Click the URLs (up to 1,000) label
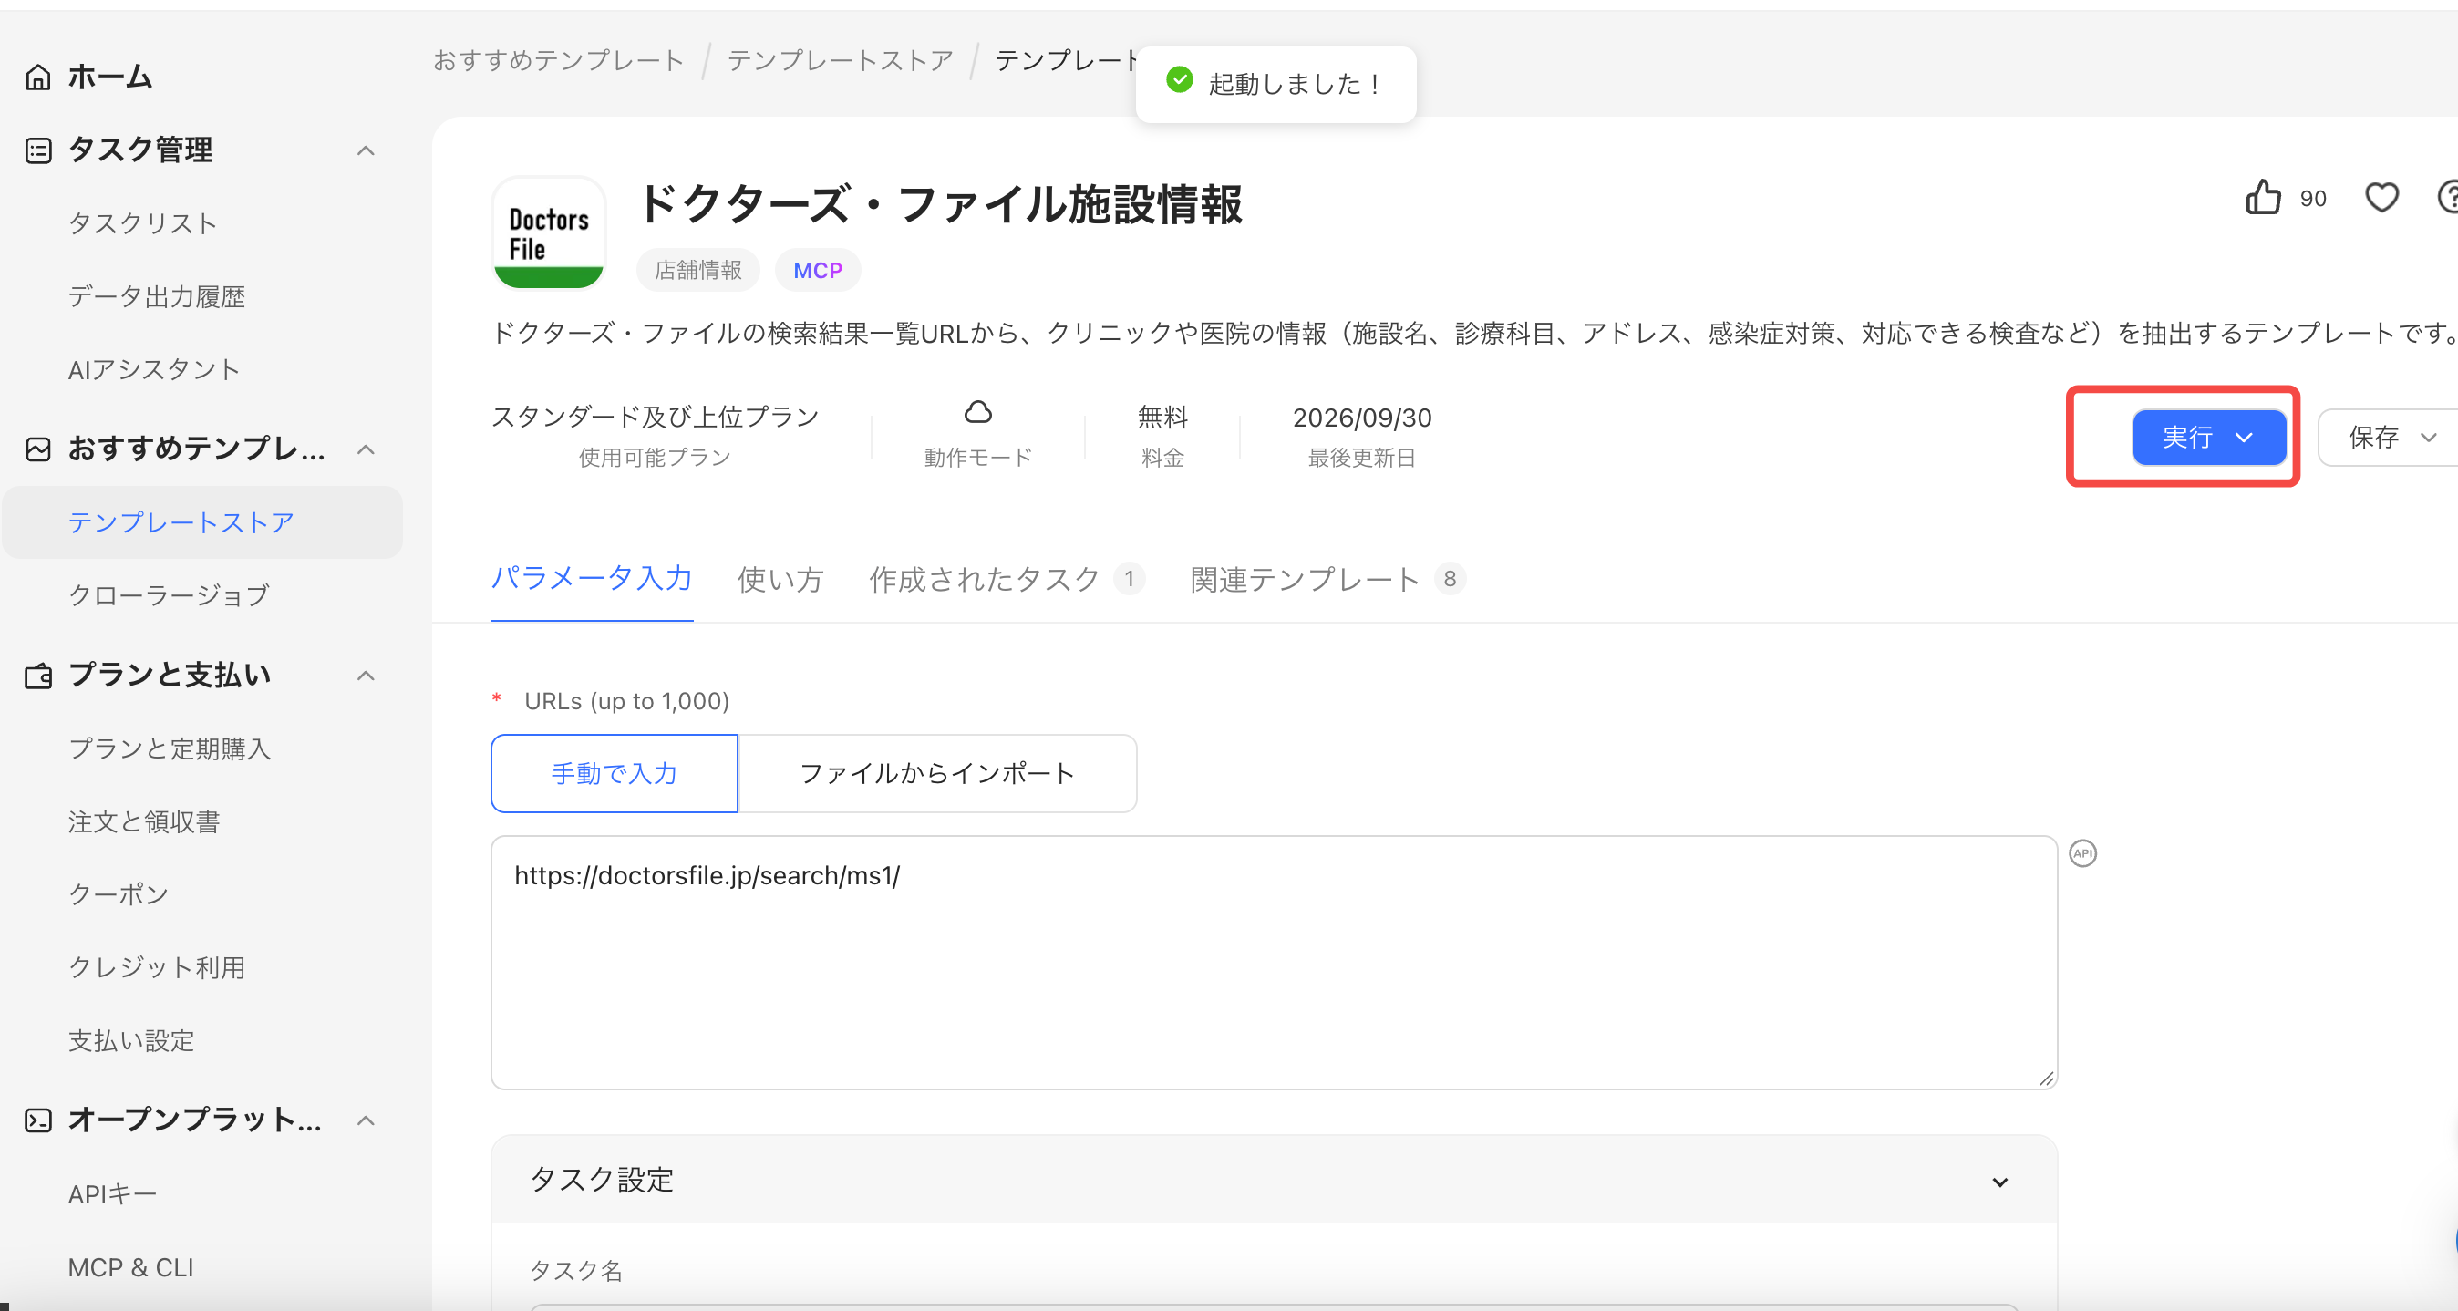Image resolution: width=2458 pixels, height=1311 pixels. [627, 701]
